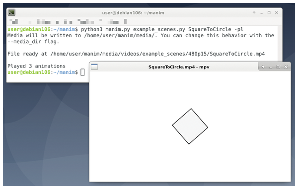Screen dimensions: 298x189
Task: Minimize the terminal window
Action: (262, 13)
